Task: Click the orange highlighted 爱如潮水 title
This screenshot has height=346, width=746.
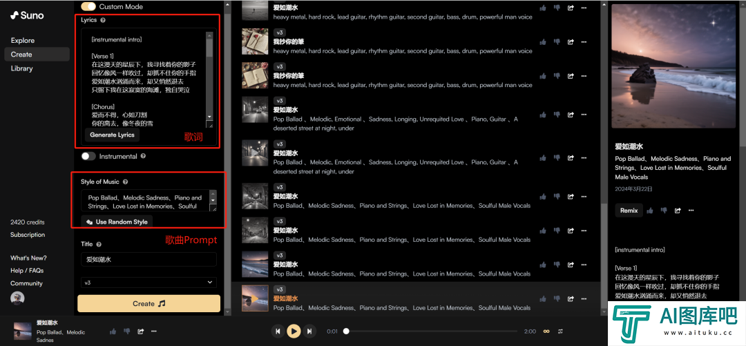Action: coord(285,298)
